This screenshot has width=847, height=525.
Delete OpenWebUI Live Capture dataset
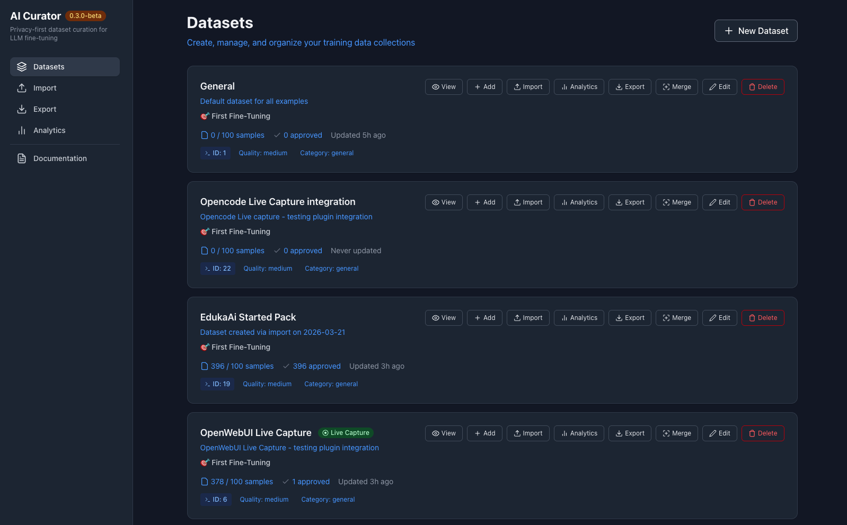coord(763,433)
